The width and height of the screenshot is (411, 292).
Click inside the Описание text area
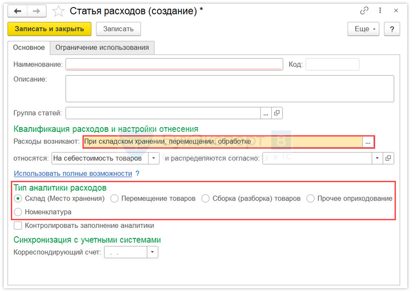[230, 89]
